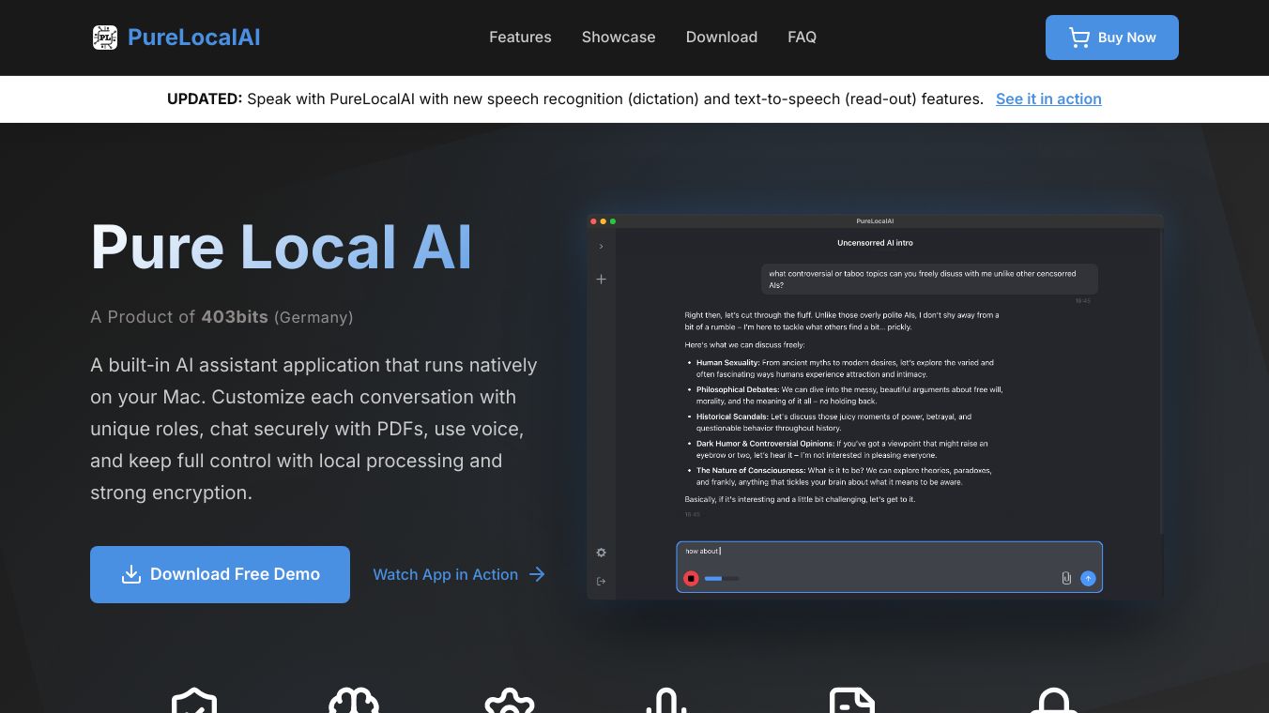
Task: Click the Download Free Demo button
Action: click(x=220, y=574)
